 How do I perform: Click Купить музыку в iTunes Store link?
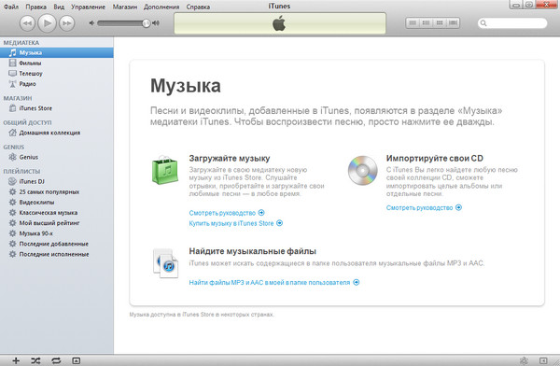[236, 223]
